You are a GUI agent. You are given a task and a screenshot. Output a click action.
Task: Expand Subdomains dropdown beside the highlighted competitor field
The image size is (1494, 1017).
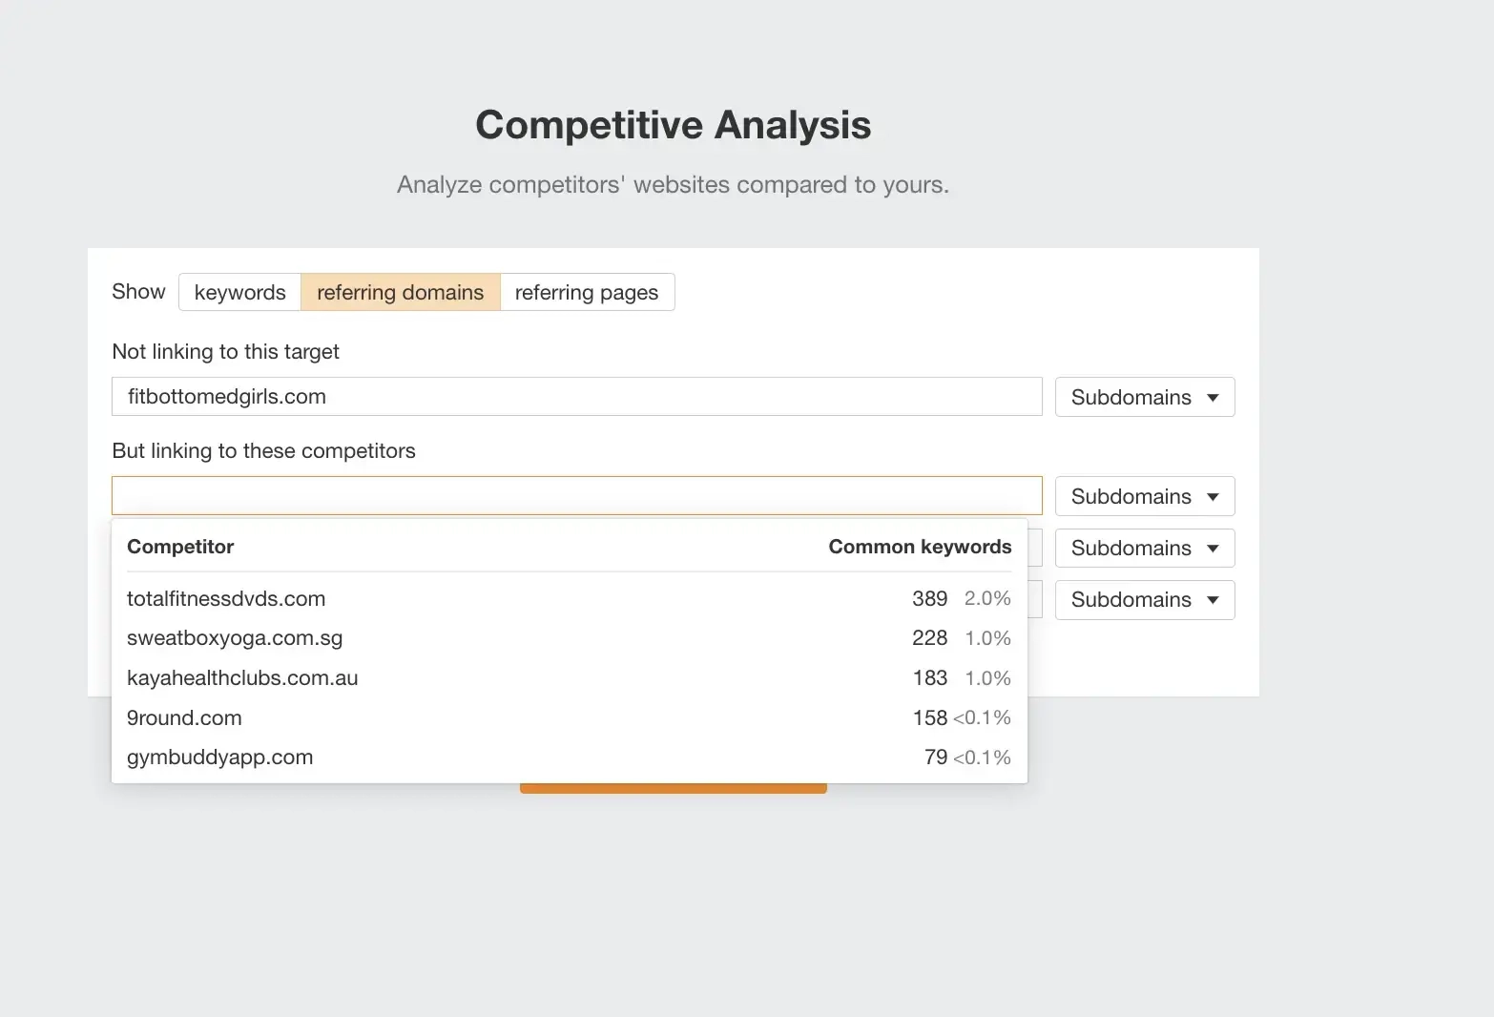pyautogui.click(x=1144, y=496)
